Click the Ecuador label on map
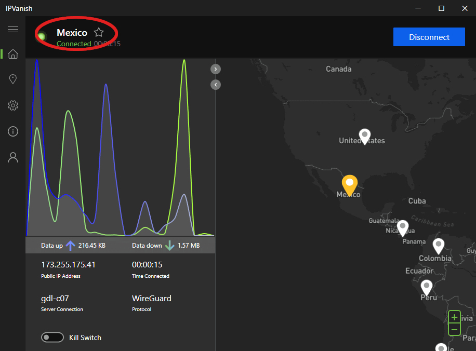This screenshot has width=476, height=351. 419,271
